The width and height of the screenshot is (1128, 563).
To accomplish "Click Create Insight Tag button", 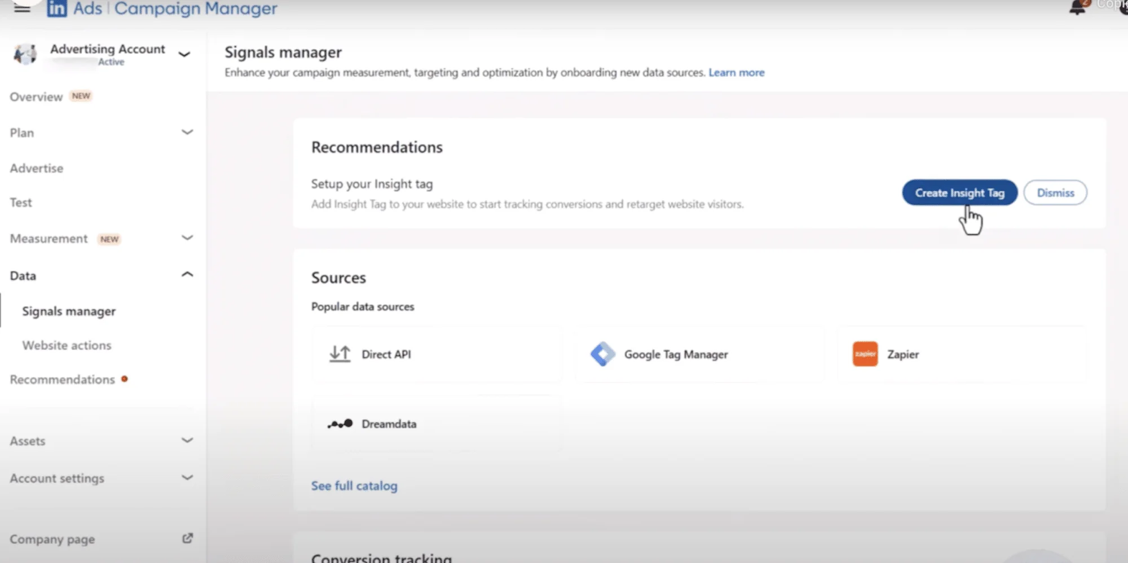I will tap(959, 193).
